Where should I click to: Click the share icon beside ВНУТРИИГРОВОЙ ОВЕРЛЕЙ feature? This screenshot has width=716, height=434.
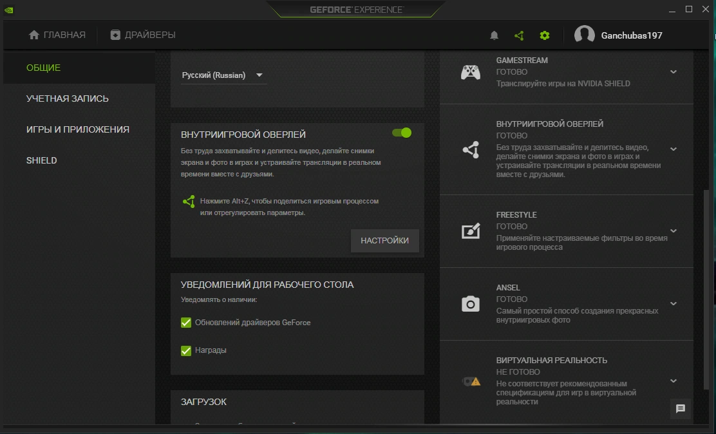471,149
